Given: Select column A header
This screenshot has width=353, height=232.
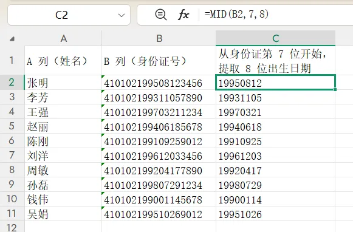Looking at the screenshot, I should point(63,38).
